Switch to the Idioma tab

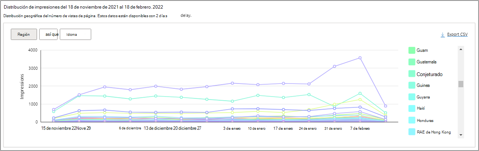click(75, 34)
